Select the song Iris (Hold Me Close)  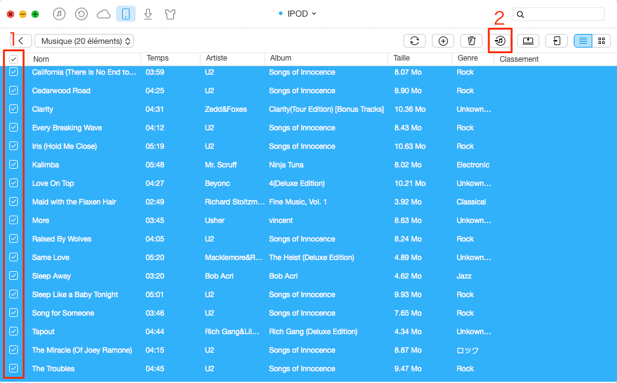click(65, 146)
